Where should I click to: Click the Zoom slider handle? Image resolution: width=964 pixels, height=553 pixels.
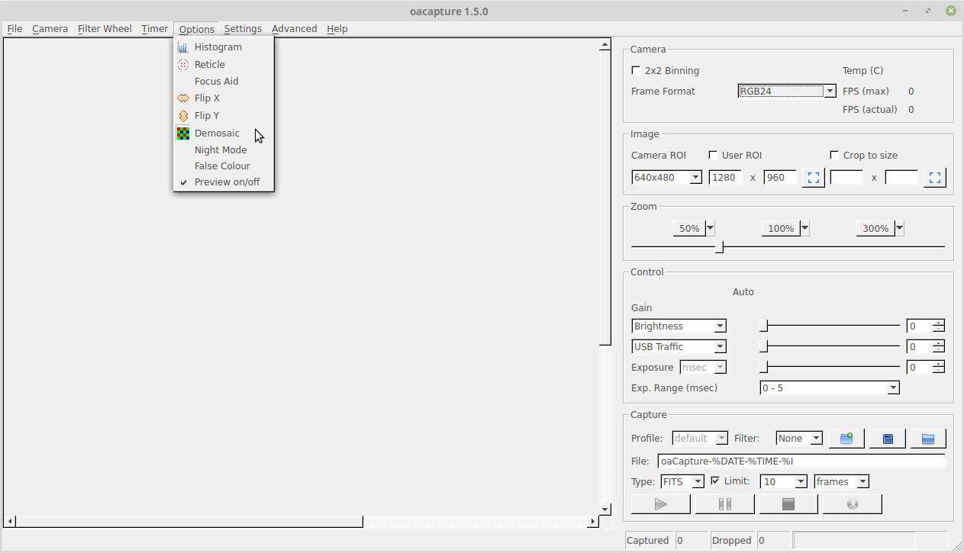tap(719, 247)
